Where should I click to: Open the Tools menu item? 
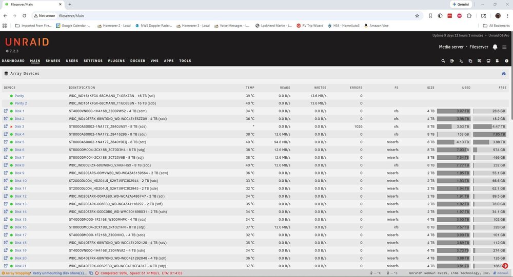[185, 61]
